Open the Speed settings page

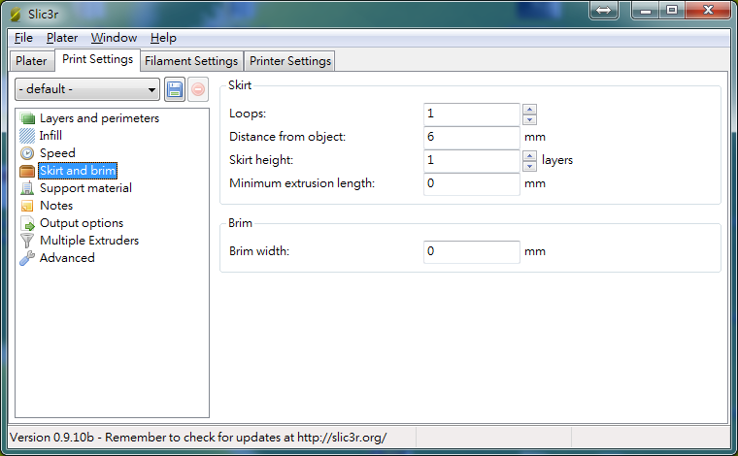tap(57, 153)
